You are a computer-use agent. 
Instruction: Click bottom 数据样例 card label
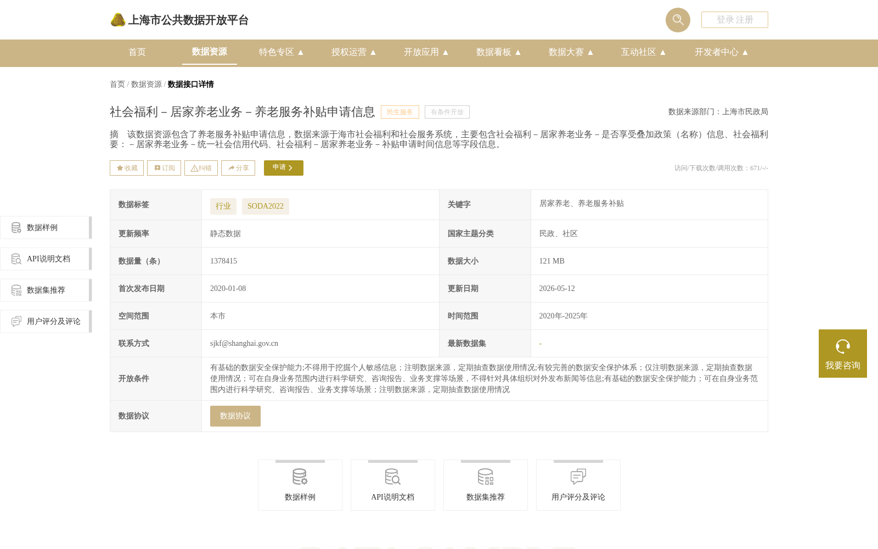pos(300,497)
